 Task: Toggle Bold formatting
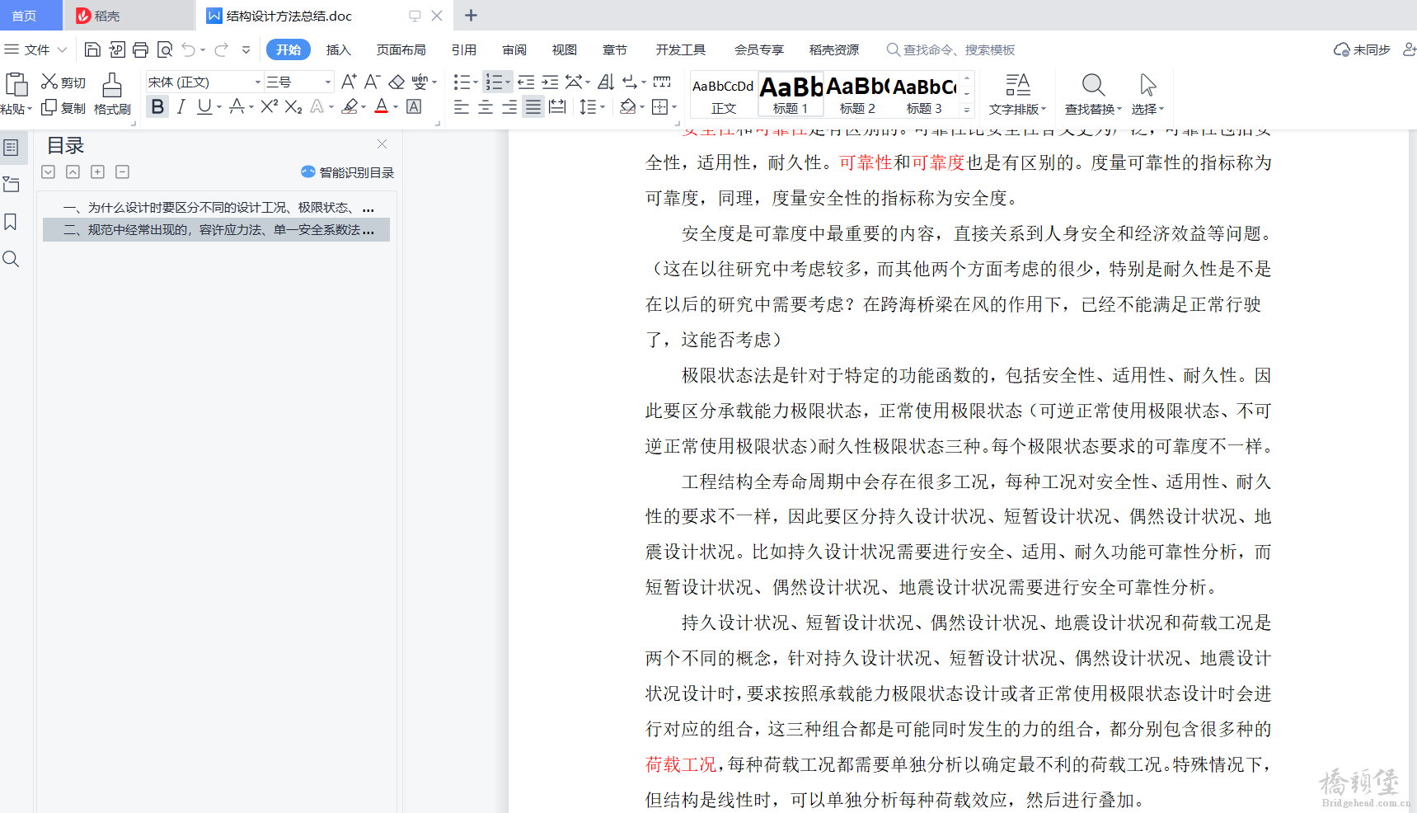tap(157, 106)
